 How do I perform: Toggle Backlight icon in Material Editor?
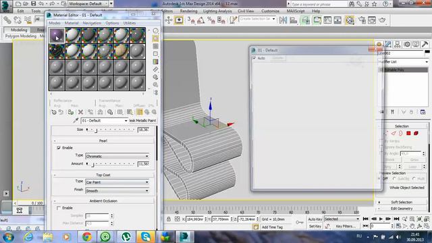coord(156,38)
